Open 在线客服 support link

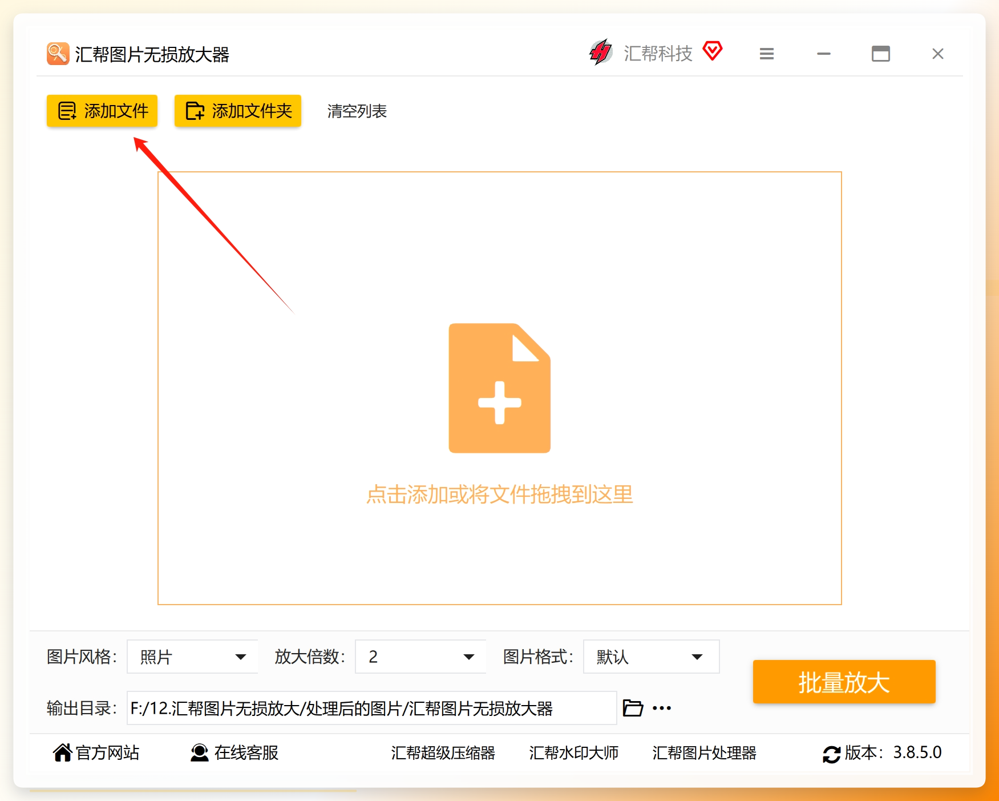tap(234, 752)
